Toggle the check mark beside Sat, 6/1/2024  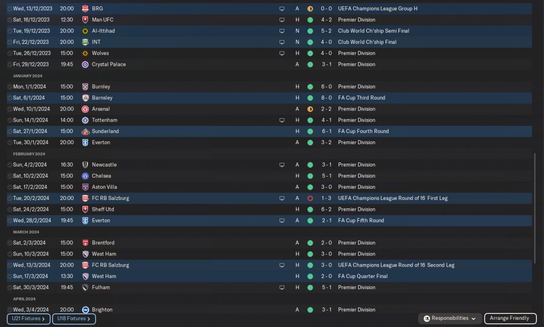pyautogui.click(x=10, y=98)
